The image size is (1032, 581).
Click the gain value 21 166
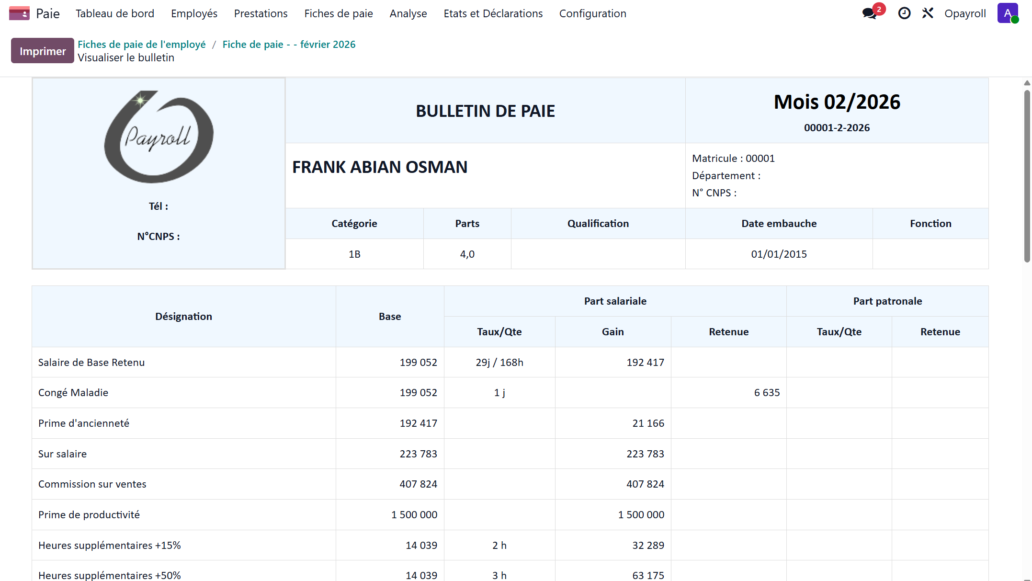[648, 423]
